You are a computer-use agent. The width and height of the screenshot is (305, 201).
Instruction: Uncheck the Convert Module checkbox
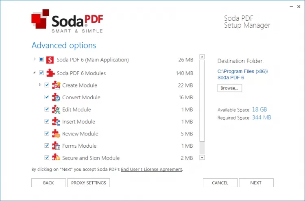(x=47, y=97)
